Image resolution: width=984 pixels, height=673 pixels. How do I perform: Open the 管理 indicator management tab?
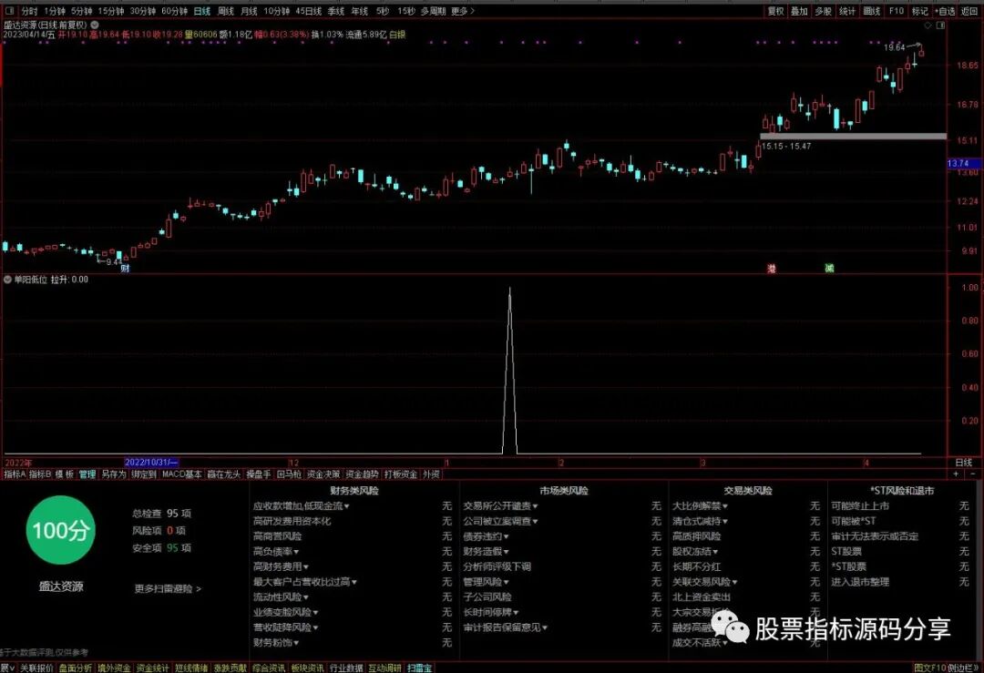pos(87,474)
